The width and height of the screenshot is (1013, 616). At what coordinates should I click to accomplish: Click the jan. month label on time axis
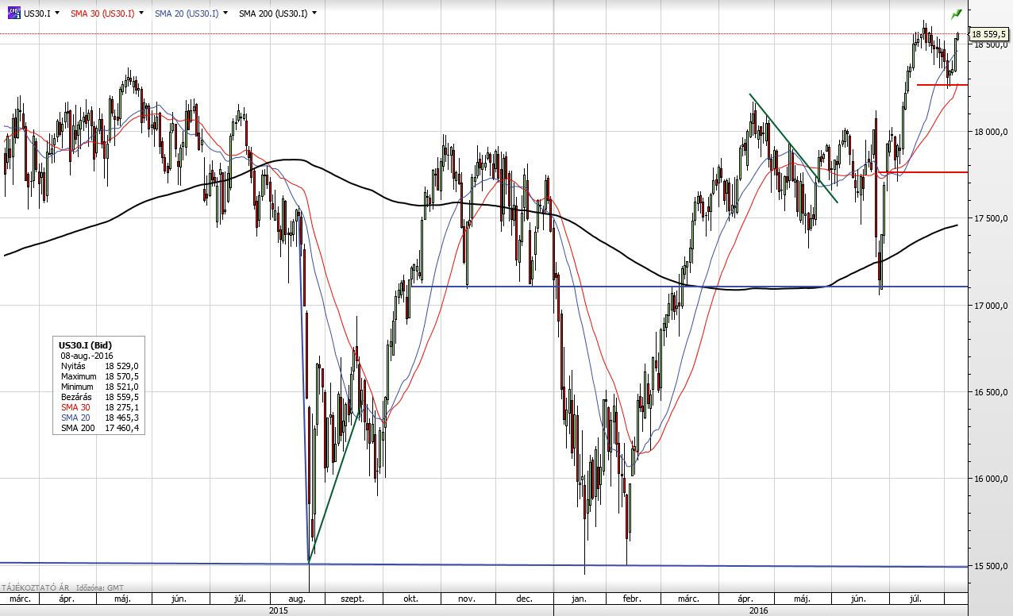coord(580,599)
